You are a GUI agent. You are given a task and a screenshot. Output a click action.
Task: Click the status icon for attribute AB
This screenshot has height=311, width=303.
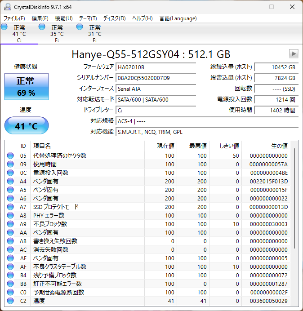pyautogui.click(x=10, y=241)
